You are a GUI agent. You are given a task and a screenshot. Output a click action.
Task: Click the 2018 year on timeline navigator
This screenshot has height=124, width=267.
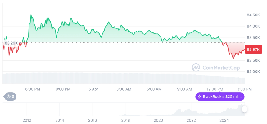[125, 120]
